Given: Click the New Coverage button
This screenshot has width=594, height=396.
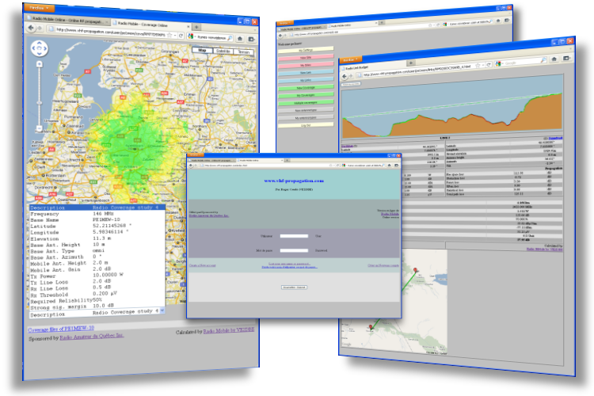Looking at the screenshot, I should pyautogui.click(x=306, y=88).
